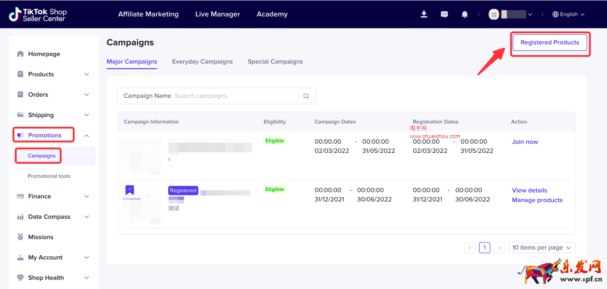Click the Manage products link
607x289 pixels.
click(x=537, y=200)
